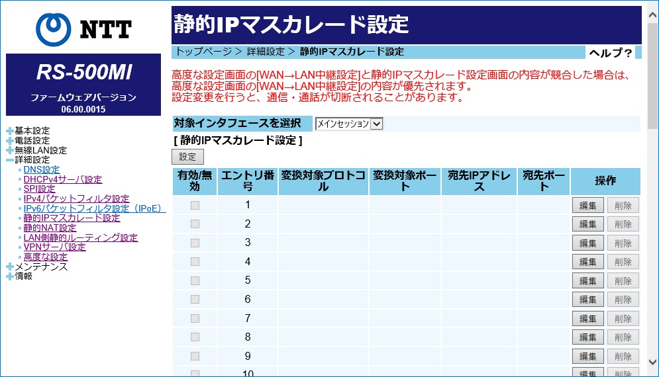
Task: Click 削除 for entry 8
Action: click(x=623, y=337)
